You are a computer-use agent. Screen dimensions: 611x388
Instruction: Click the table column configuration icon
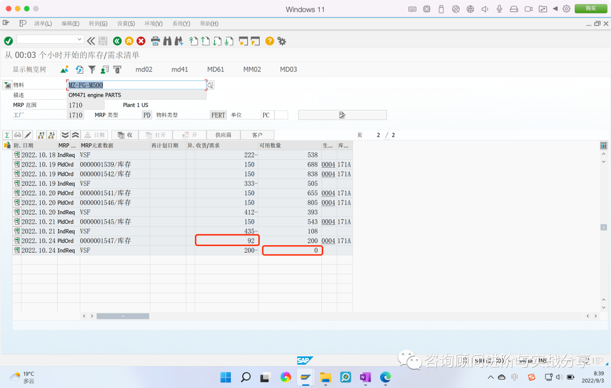(x=604, y=146)
